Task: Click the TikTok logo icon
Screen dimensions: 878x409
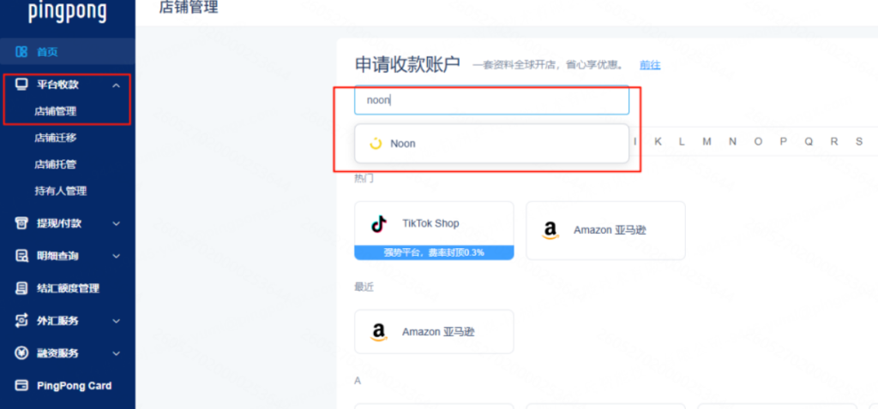Action: (x=379, y=224)
